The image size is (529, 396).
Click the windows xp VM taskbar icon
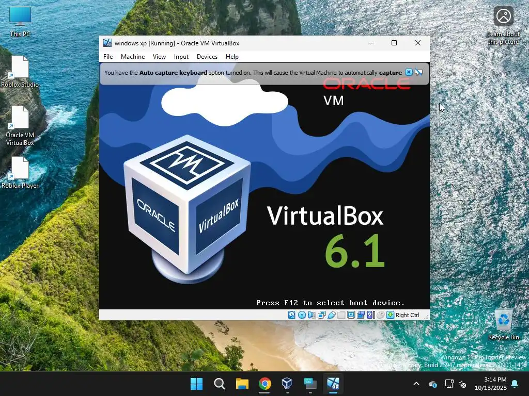(333, 384)
